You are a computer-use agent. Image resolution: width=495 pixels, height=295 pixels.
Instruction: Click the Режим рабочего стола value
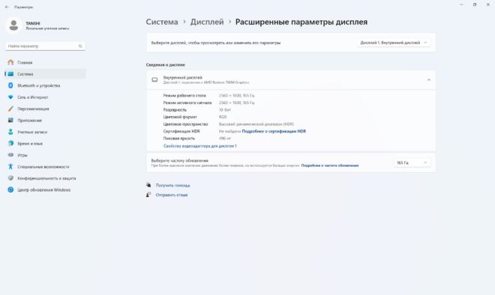237,96
